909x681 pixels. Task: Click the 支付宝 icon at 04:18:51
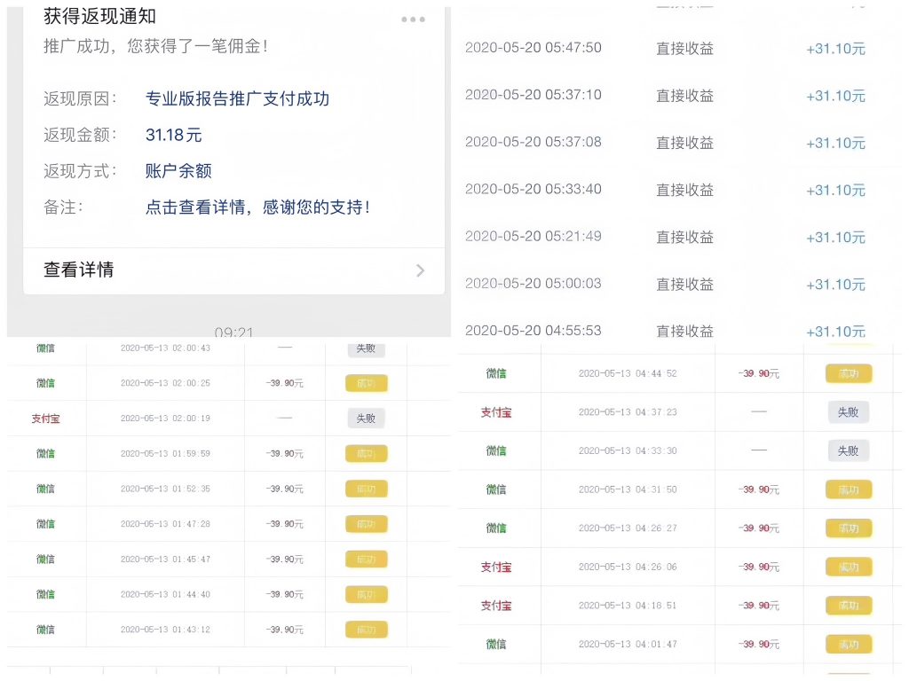(x=495, y=606)
